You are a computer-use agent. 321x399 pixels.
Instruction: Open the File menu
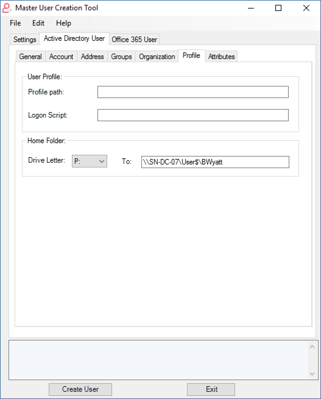pyautogui.click(x=15, y=23)
